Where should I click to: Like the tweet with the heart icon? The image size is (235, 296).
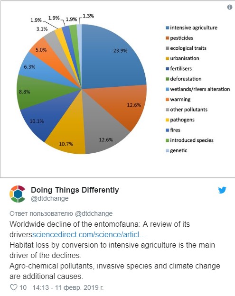[14, 287]
